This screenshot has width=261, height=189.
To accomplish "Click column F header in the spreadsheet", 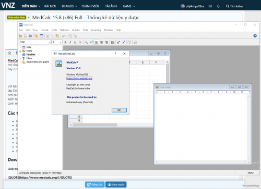I will (156, 62).
